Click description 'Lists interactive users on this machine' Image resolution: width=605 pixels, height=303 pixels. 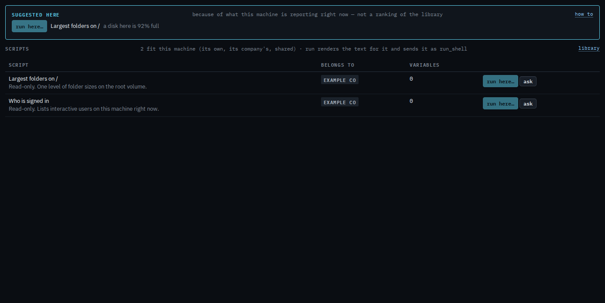[84, 109]
